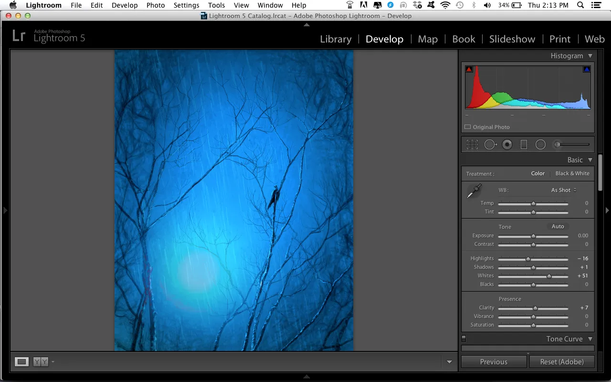Open the Settings menu

pos(186,5)
